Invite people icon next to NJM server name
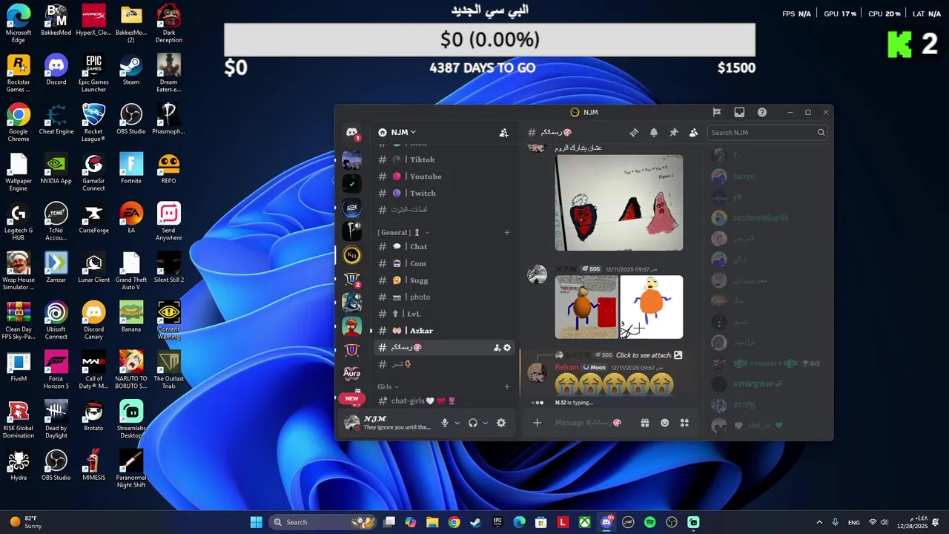The image size is (949, 534). [x=504, y=133]
